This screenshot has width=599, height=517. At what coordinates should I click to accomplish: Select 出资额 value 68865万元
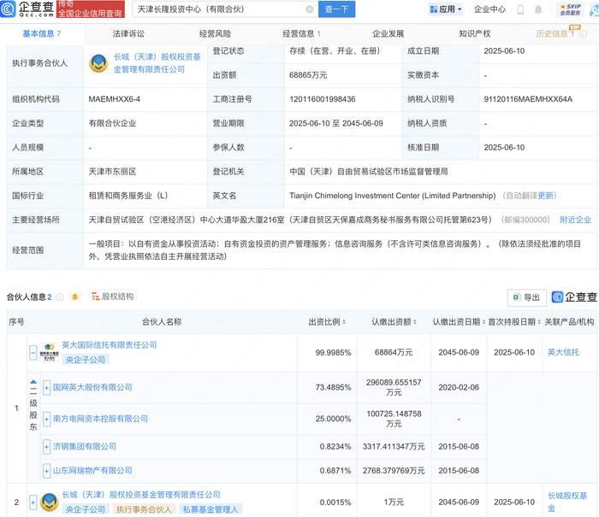(308, 75)
